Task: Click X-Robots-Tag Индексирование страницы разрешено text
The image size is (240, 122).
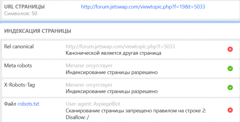Action: (112, 91)
